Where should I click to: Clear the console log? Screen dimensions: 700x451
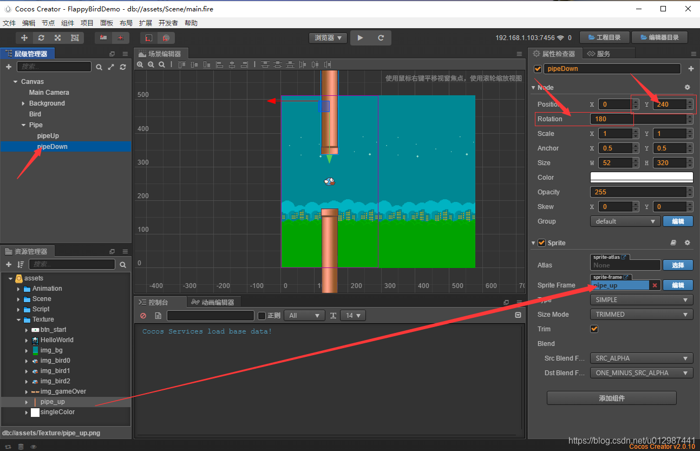[143, 316]
